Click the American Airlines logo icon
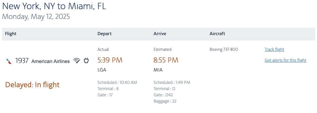Viewport: 317px width, 113px height. (x=9, y=61)
